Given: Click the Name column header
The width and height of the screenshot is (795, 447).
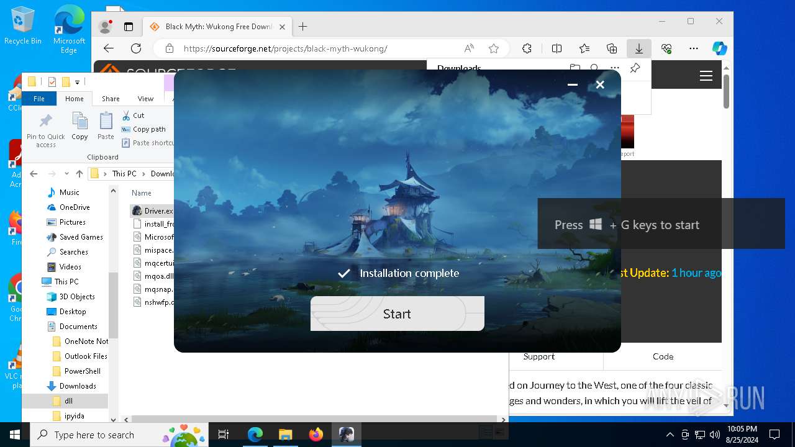Looking at the screenshot, I should coord(142,193).
